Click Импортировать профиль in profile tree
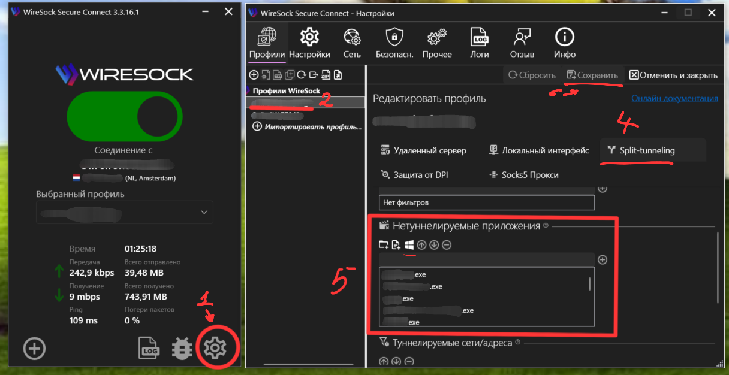This screenshot has height=375, width=729. 308,126
